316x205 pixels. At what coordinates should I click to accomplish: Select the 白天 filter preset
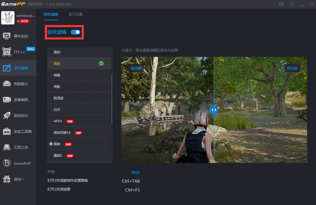pyautogui.click(x=80, y=109)
